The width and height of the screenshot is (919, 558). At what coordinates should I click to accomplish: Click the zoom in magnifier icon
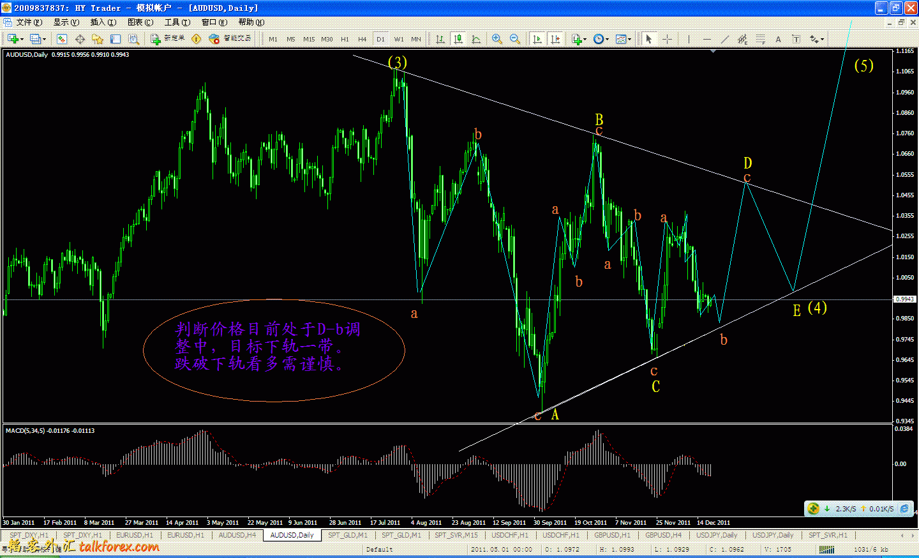497,39
